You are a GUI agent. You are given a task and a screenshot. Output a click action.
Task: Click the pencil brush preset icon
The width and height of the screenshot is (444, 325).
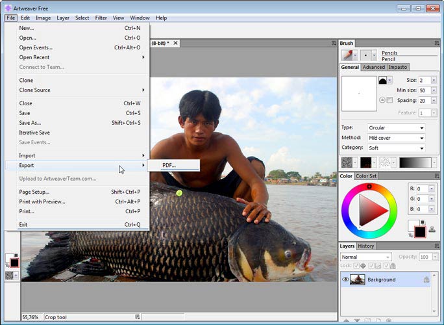[x=347, y=55]
